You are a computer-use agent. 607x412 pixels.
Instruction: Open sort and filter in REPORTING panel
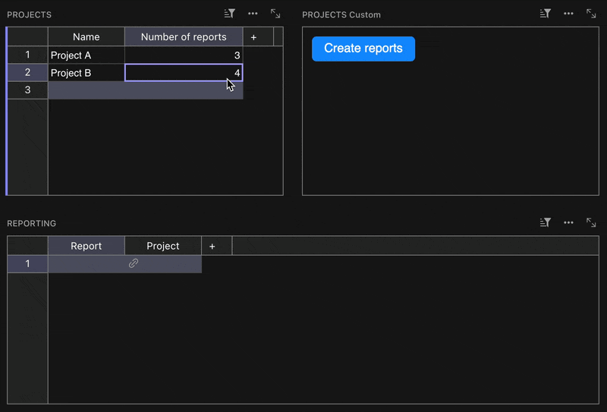coord(545,222)
